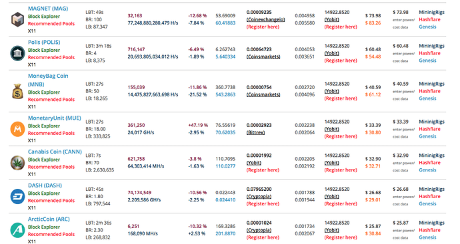Open the DASH (DASH) coin title
Viewport: 460px width, 244px height.
click(x=45, y=185)
